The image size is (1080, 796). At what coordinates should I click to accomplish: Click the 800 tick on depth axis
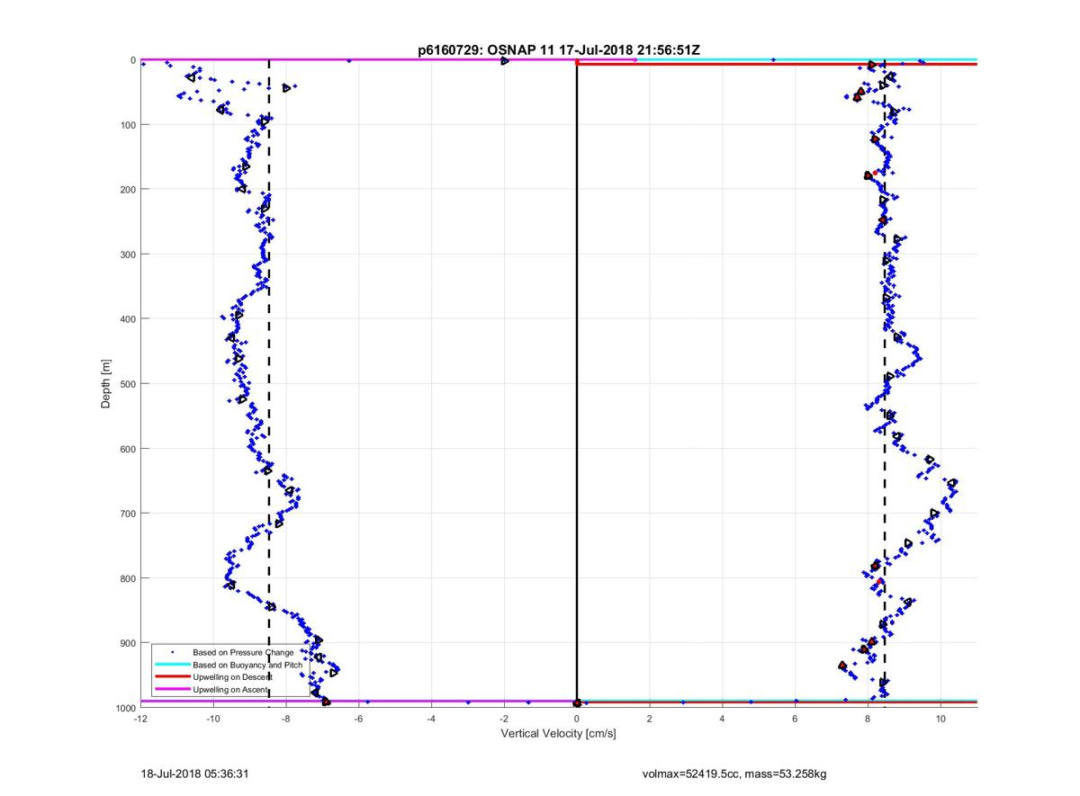click(x=127, y=577)
